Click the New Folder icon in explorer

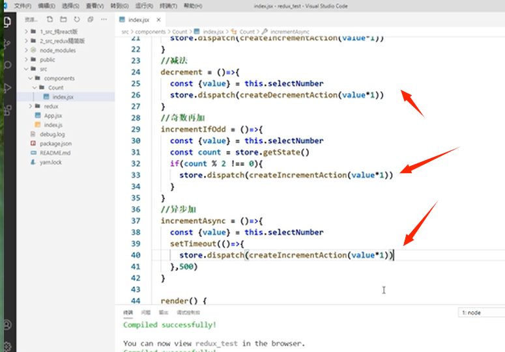pyautogui.click(x=63, y=20)
